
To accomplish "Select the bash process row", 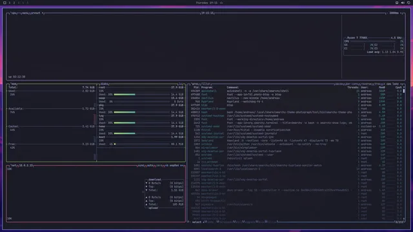I will [296, 112].
